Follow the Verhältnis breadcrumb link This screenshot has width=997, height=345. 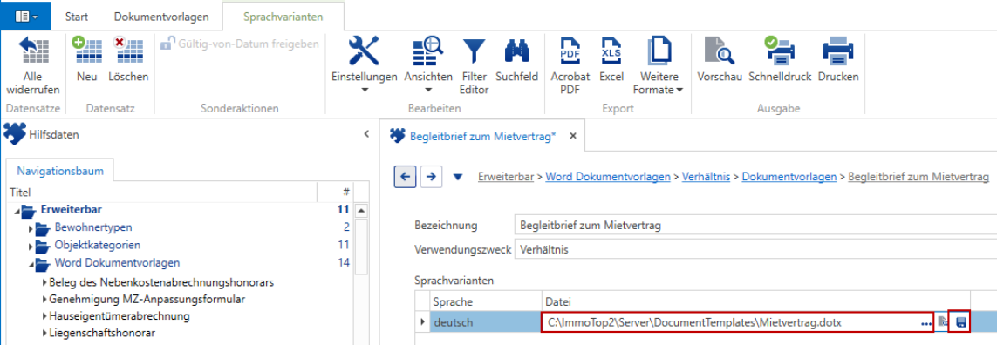(706, 177)
